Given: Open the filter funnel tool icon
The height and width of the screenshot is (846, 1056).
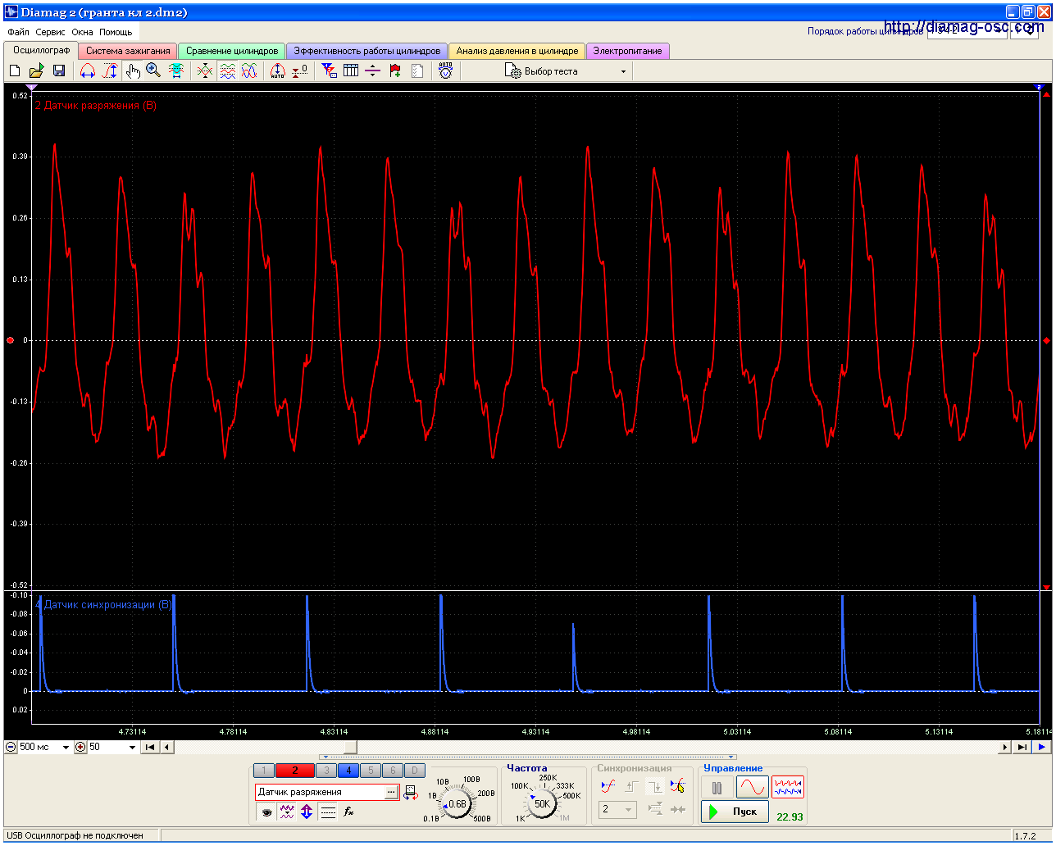Looking at the screenshot, I should (329, 71).
